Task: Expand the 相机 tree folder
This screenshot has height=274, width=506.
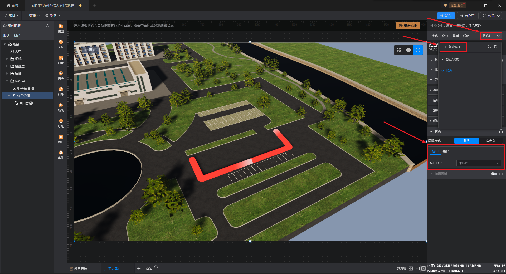Action: coord(7,59)
